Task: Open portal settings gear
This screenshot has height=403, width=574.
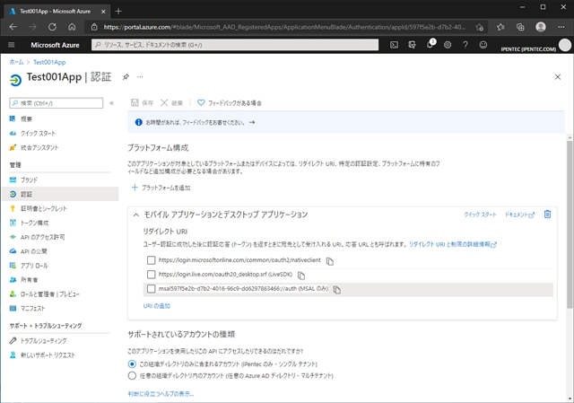Action: [x=448, y=45]
